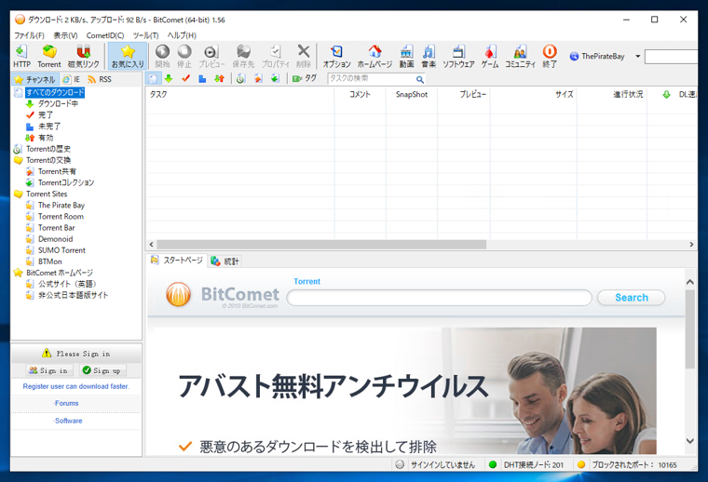The height and width of the screenshot is (482, 708).
Task: Open the Software link in sidebar
Action: 68,421
